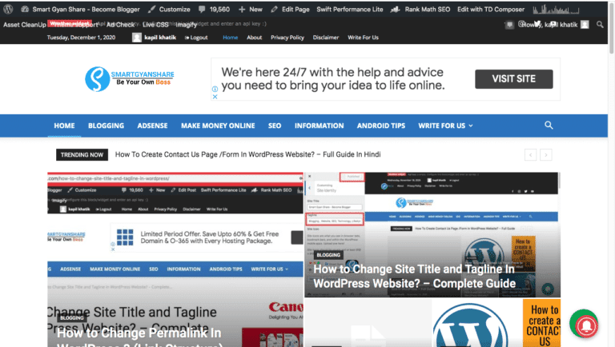Open the Customize option in admin bar

click(x=169, y=9)
